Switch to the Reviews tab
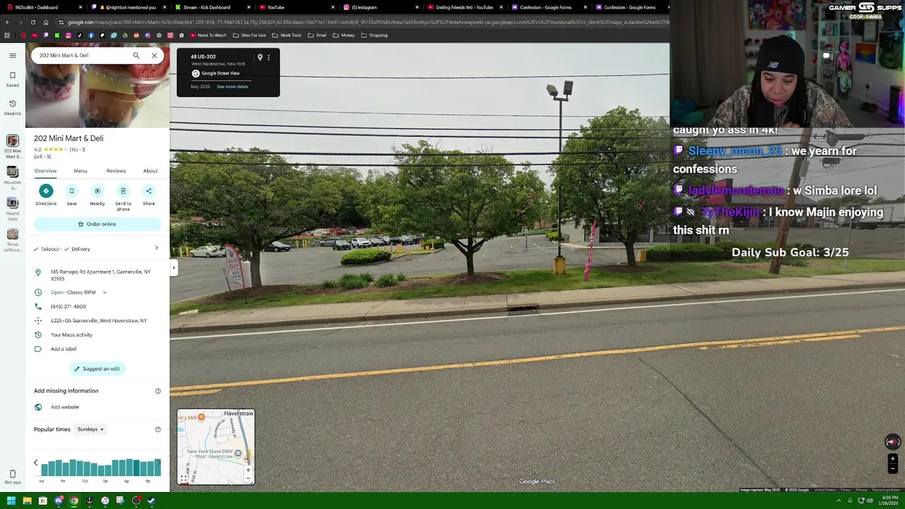Viewport: 905px width, 509px height. (x=116, y=170)
